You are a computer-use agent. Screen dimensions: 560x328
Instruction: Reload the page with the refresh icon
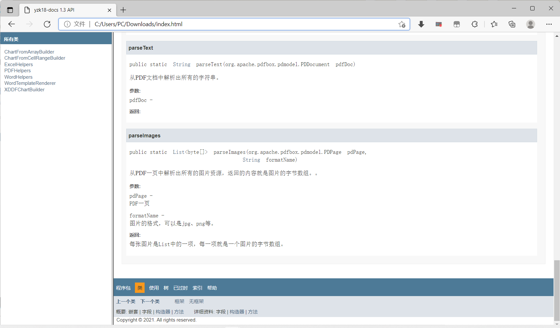(x=47, y=24)
